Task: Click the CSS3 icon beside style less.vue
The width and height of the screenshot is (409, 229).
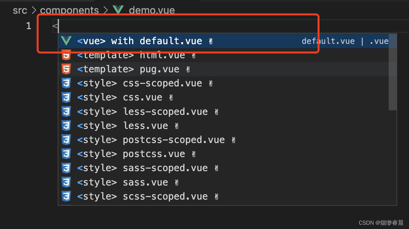Action: click(x=66, y=125)
